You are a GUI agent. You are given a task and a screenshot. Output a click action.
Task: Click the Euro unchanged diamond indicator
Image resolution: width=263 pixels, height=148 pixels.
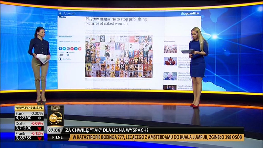[x=39, y=118]
